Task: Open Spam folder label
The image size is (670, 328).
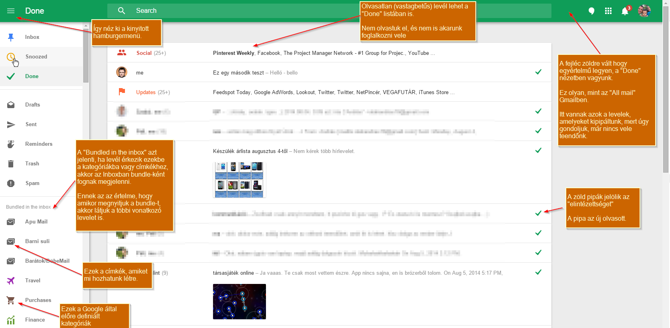Action: click(x=32, y=183)
